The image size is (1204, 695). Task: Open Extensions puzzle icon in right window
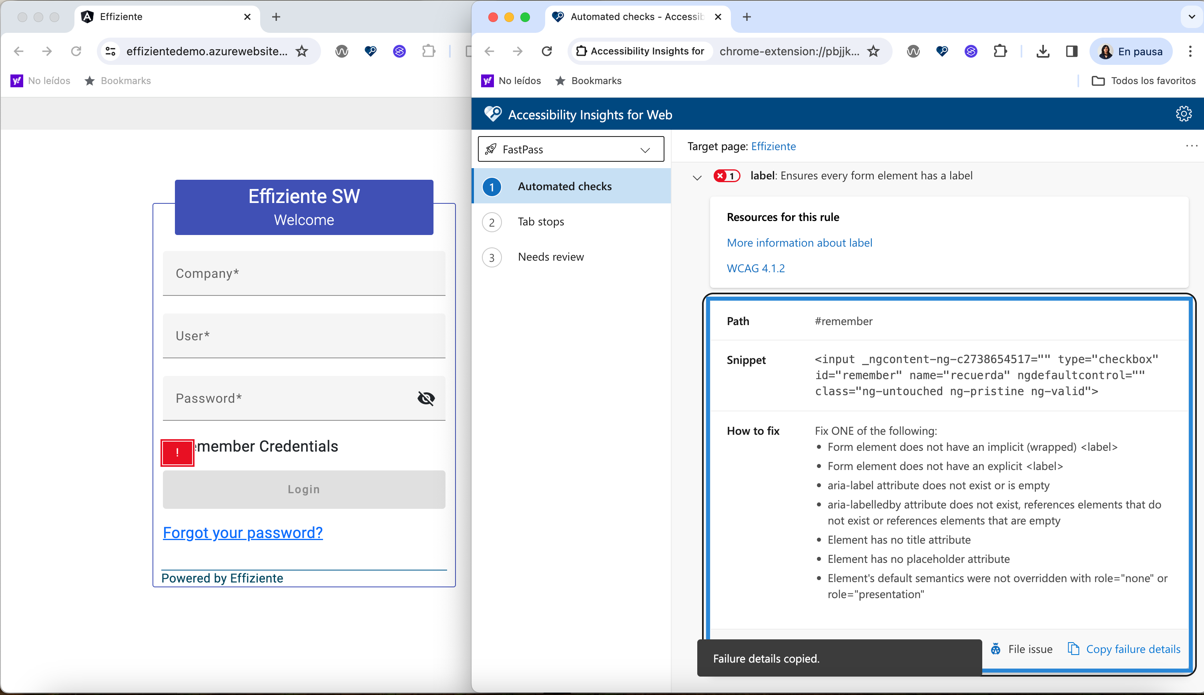[x=1000, y=51]
